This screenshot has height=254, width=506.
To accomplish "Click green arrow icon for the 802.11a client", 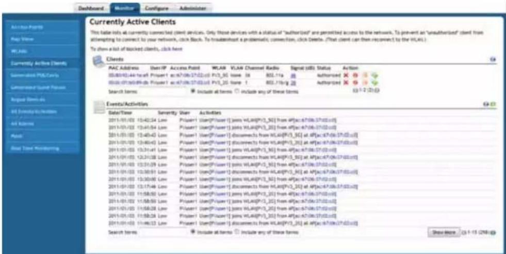I will [376, 75].
